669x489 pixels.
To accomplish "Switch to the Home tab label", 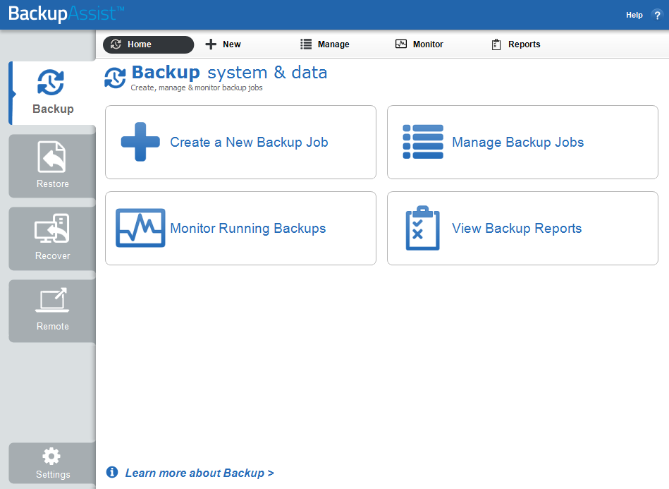I will pyautogui.click(x=140, y=44).
